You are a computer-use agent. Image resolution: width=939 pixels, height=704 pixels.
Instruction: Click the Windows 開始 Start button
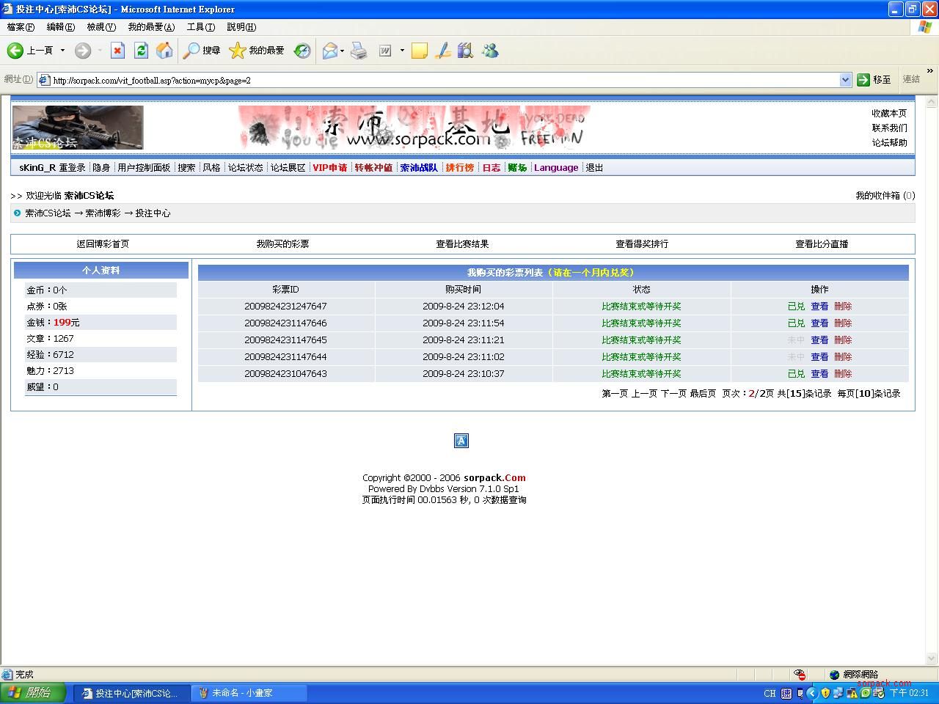point(33,693)
